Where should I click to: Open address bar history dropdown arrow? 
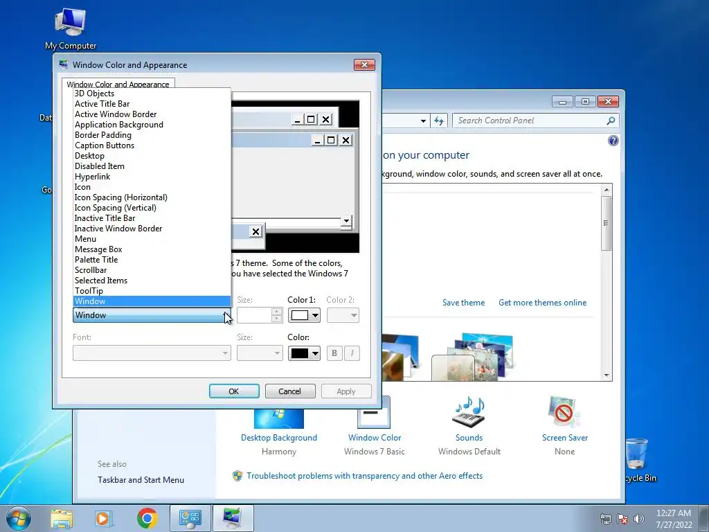click(423, 121)
